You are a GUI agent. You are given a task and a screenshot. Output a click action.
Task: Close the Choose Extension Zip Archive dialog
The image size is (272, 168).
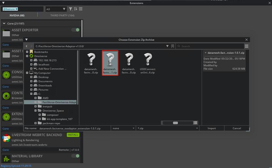247,40
